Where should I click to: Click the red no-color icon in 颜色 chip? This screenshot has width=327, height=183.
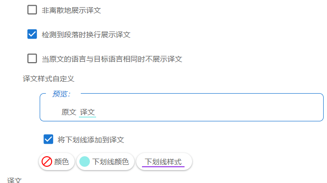[x=47, y=161]
